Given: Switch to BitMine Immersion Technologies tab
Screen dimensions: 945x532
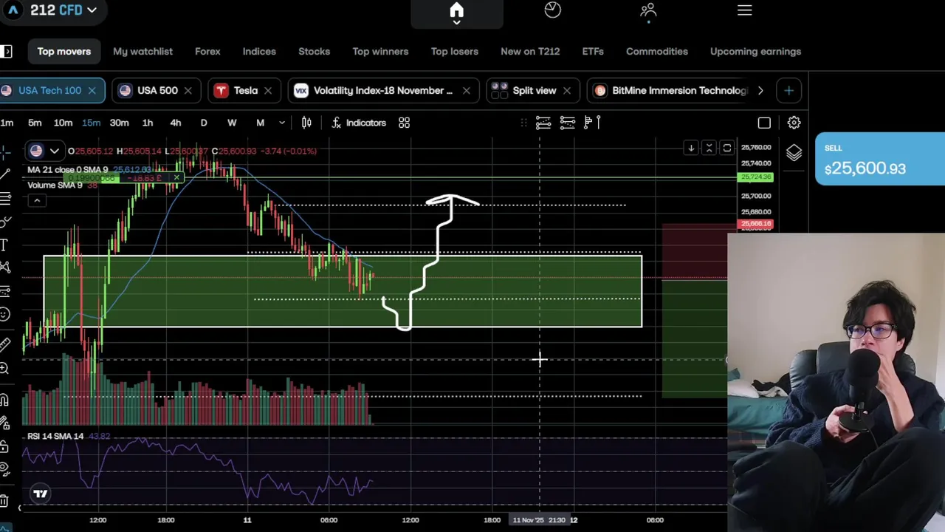Looking at the screenshot, I should pos(670,90).
